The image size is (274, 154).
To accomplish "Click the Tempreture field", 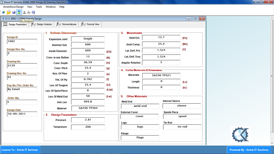I will 88,127.
